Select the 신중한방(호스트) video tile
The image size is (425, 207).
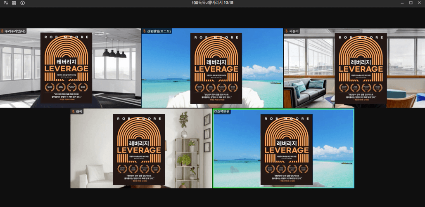[x=212, y=68]
